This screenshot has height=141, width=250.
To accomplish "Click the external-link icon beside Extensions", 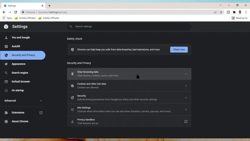I will pos(41,113).
